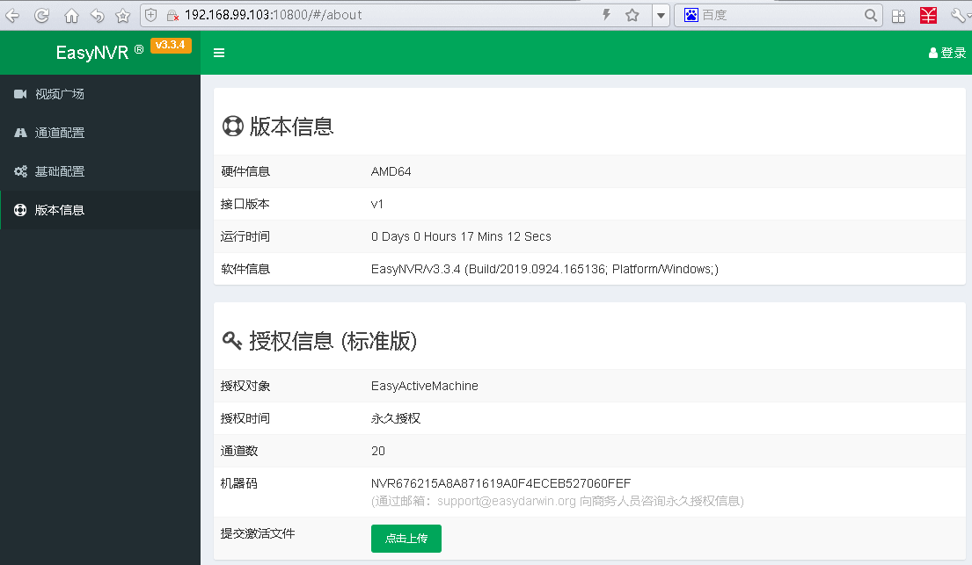Click the undo/restore arrow icon in toolbar
This screenshot has width=972, height=565.
click(x=98, y=15)
